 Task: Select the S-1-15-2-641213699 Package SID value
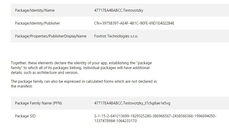point(155,116)
